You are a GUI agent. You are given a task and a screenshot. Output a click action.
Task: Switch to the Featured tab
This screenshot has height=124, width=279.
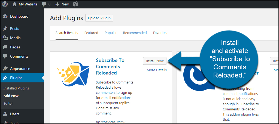91,33
